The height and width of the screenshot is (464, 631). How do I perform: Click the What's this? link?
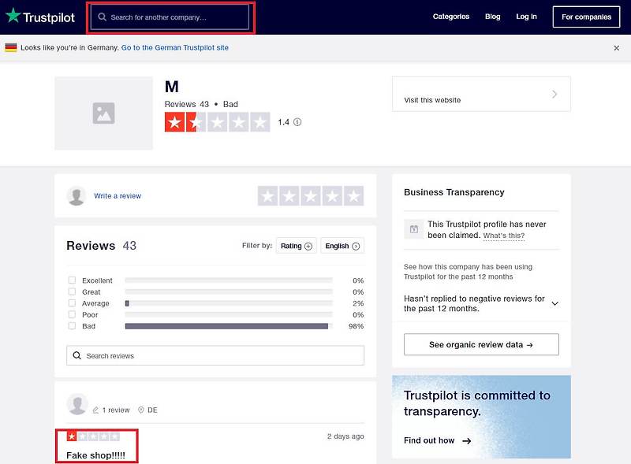coord(504,236)
